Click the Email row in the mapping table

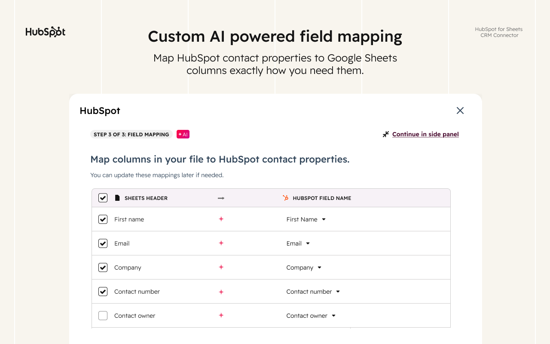(271, 243)
